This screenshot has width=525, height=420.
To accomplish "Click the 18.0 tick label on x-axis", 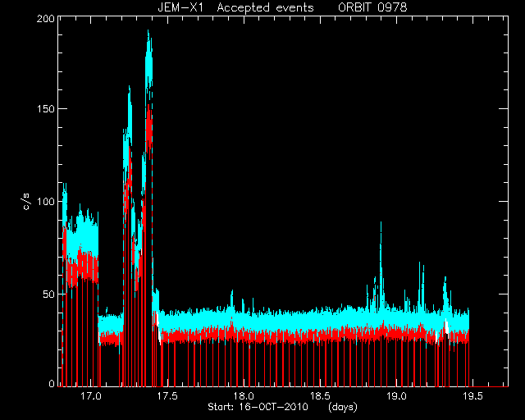I will pos(244,396).
